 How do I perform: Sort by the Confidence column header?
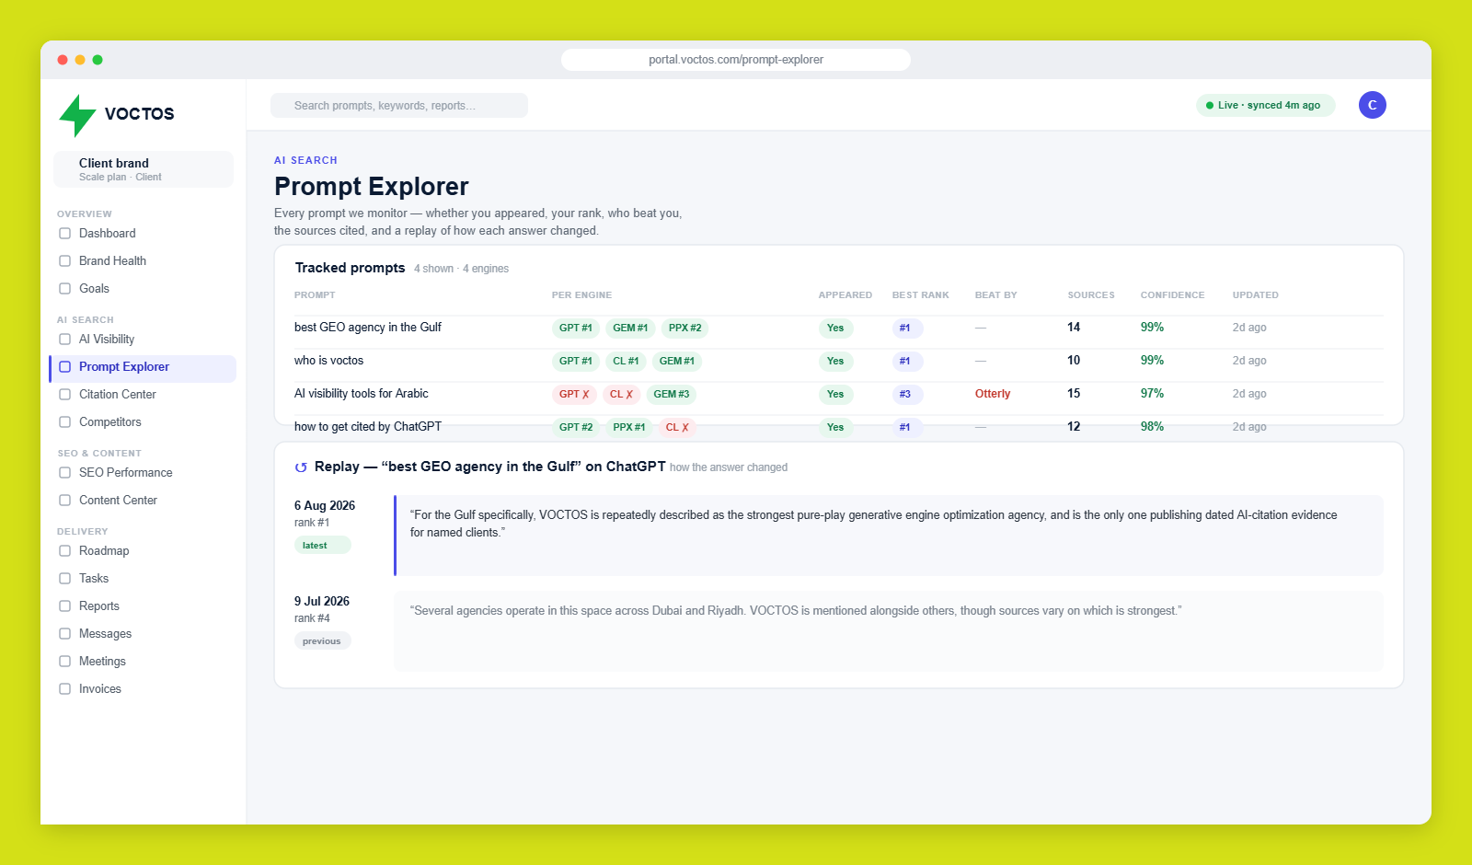1172,295
